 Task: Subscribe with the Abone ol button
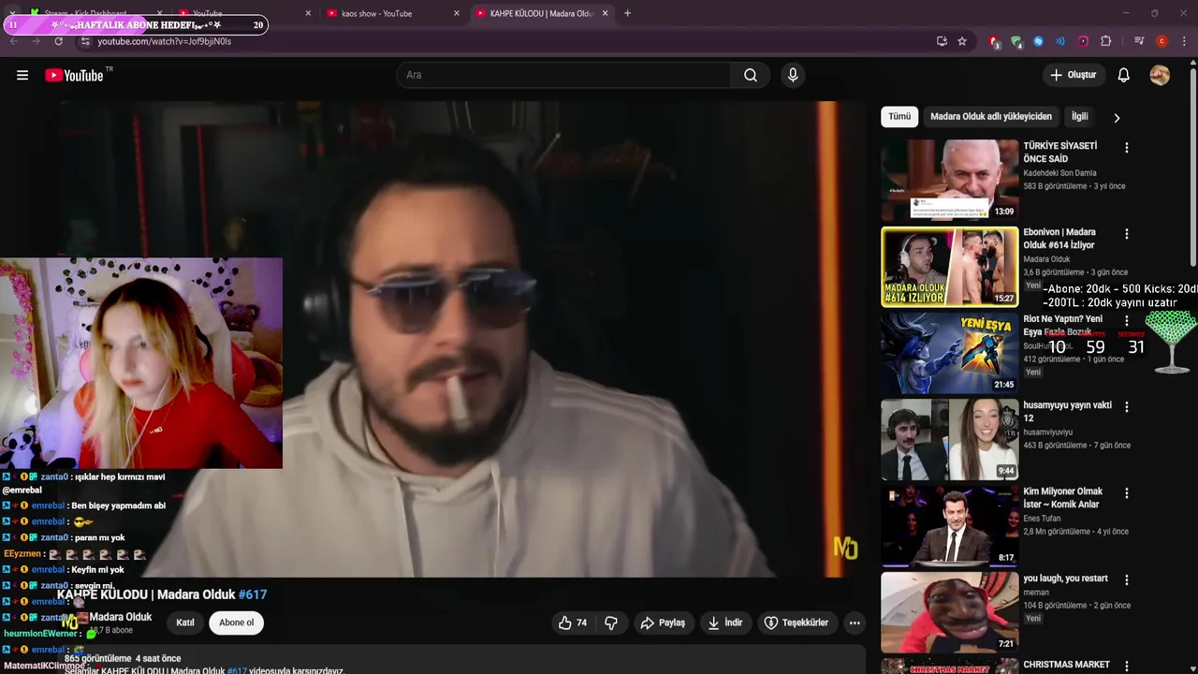236,623
